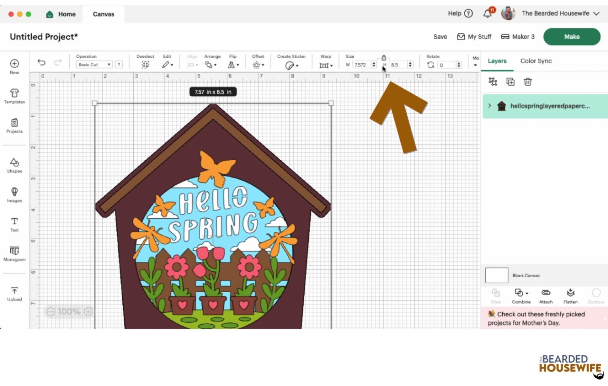608x386 pixels.
Task: Click the Upload tool
Action: 14,294
